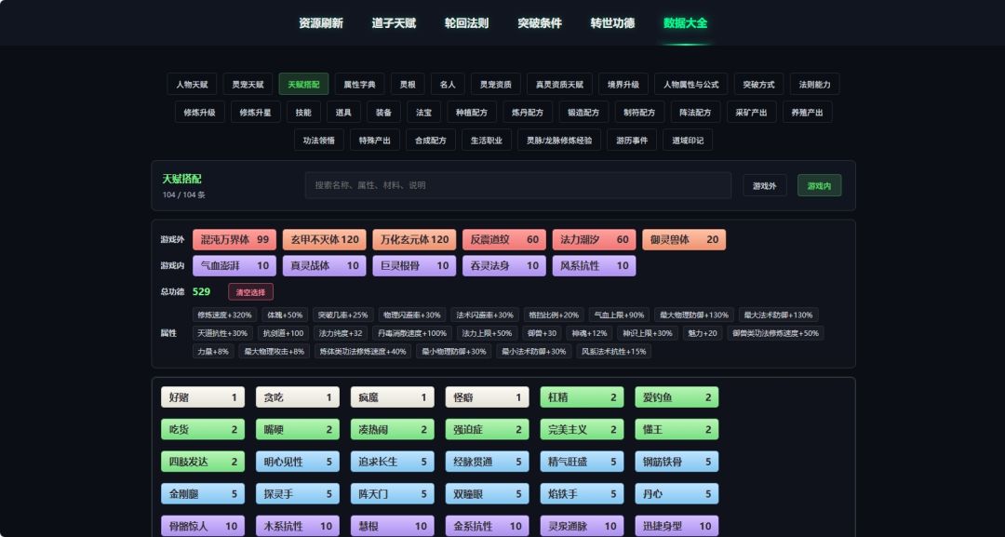Open the 轮回法则 top tab

pos(466,23)
